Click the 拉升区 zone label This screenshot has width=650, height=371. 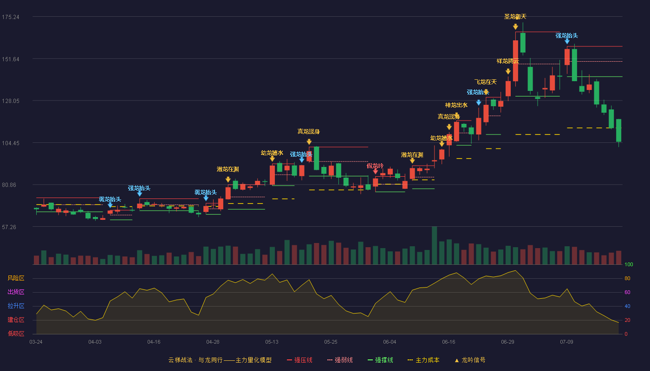coord(16,306)
